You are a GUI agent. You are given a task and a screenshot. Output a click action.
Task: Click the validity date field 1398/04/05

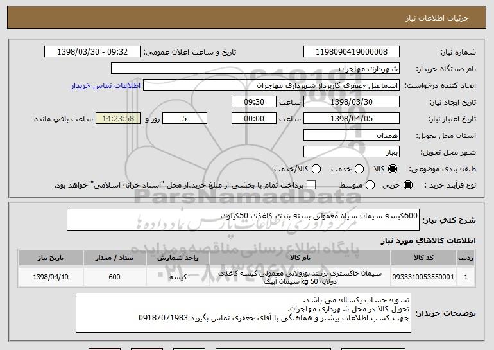352,119
